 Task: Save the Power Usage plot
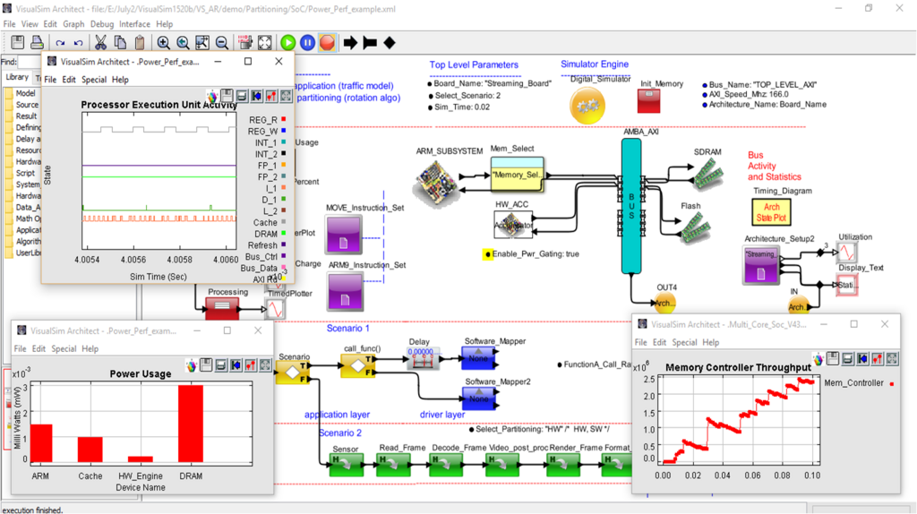pyautogui.click(x=206, y=365)
